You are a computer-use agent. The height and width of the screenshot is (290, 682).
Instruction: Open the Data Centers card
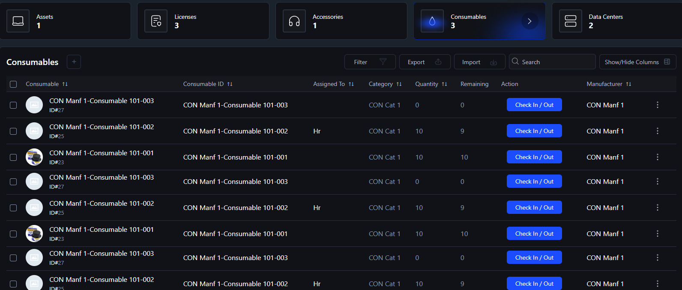(x=617, y=21)
